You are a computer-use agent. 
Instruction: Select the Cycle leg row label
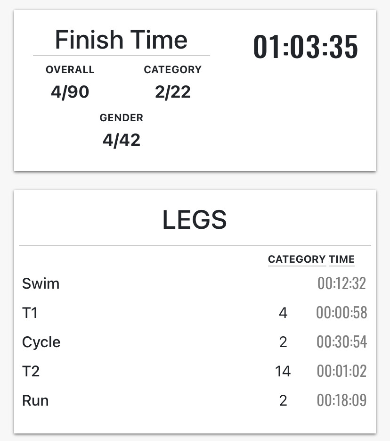click(41, 342)
